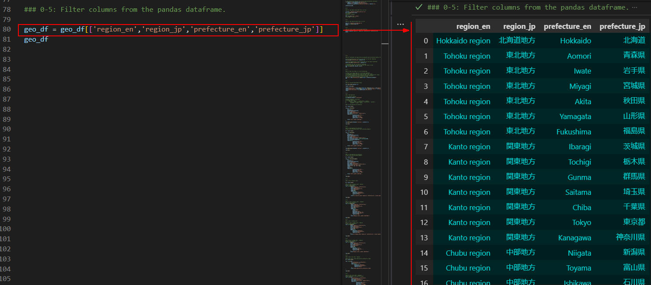Select the 'Akita' cell
The width and height of the screenshot is (651, 285).
[x=582, y=102]
